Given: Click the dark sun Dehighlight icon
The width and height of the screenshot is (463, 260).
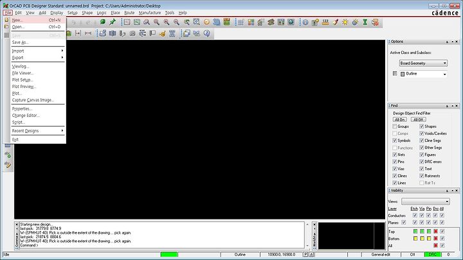Looking at the screenshot, I should 355,22.
